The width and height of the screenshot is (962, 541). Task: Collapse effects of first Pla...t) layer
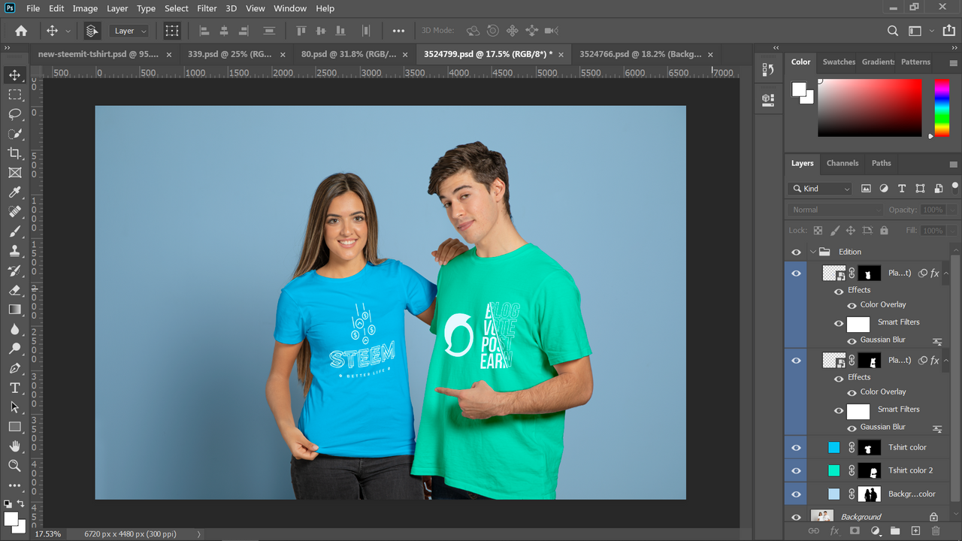(x=946, y=274)
